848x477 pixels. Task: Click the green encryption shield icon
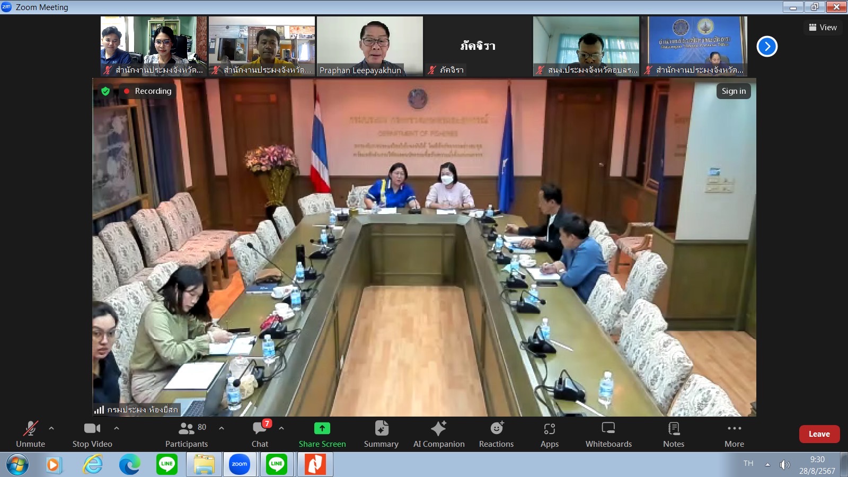click(x=105, y=91)
